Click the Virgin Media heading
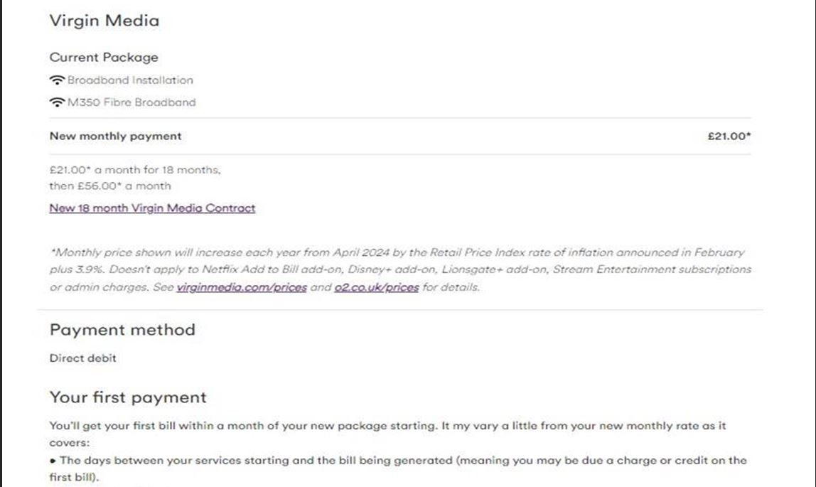This screenshot has width=816, height=487. 104,21
